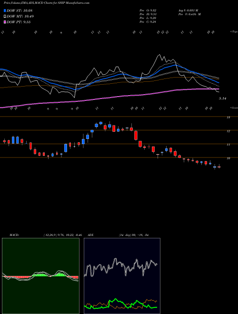Click the blue DOW ST legend swatch
Image resolution: width=238 pixels, height=314 pixels.
(x=5, y=10)
